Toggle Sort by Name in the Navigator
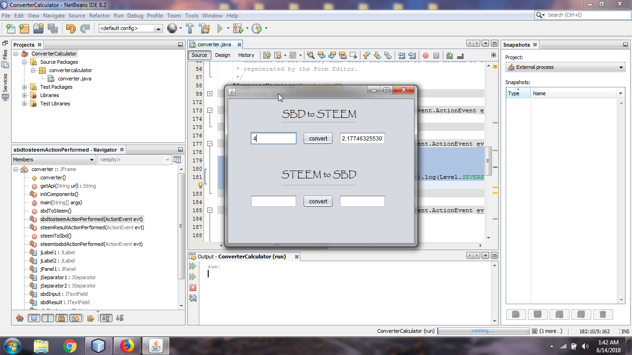Screen dimensions: 632x355 (106, 318)
